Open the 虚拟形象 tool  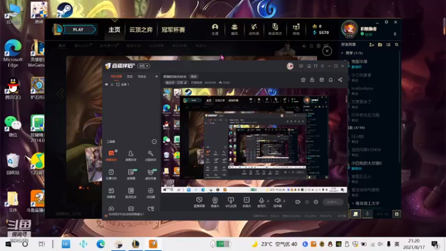151,174
